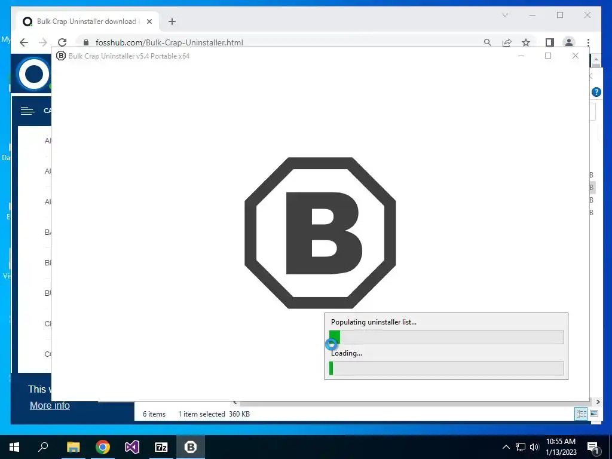
Task: Open the Chrome side panel icon
Action: click(x=550, y=42)
